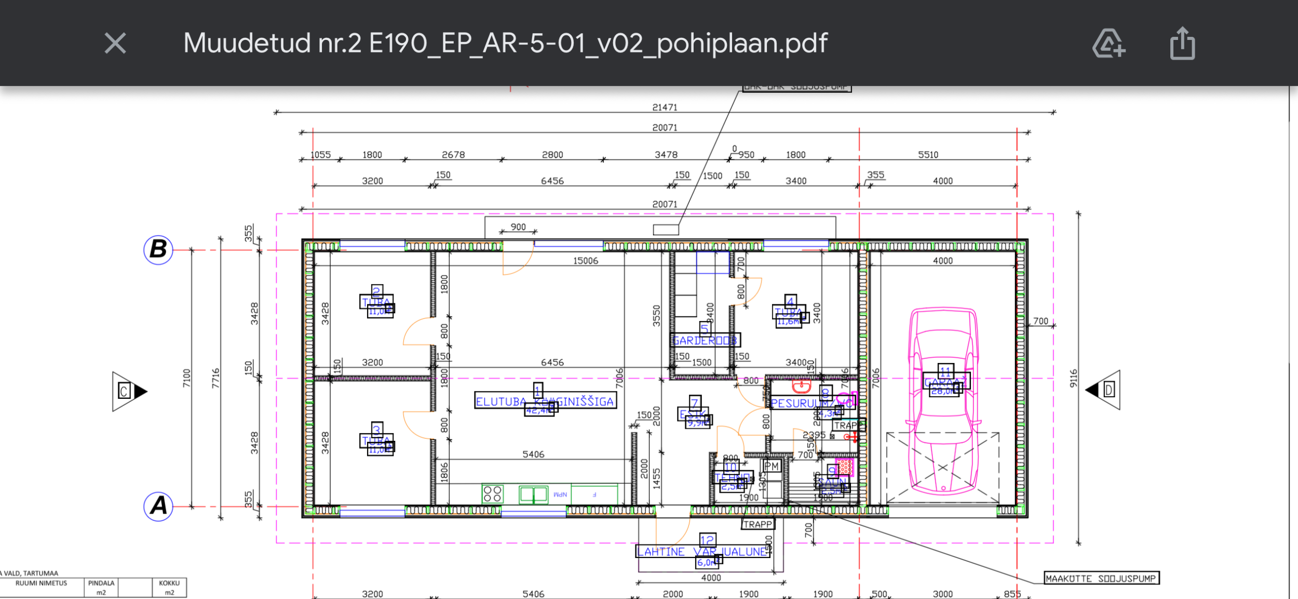Click the RUUMI NIMETUS table header
1298x599 pixels.
click(42, 583)
